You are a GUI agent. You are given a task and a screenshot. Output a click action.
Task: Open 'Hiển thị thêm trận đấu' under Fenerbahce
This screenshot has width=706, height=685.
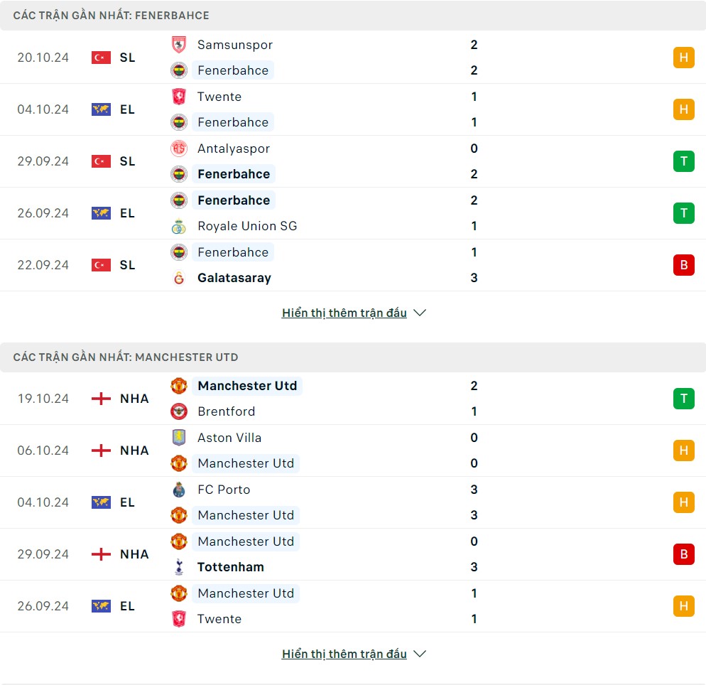point(344,313)
